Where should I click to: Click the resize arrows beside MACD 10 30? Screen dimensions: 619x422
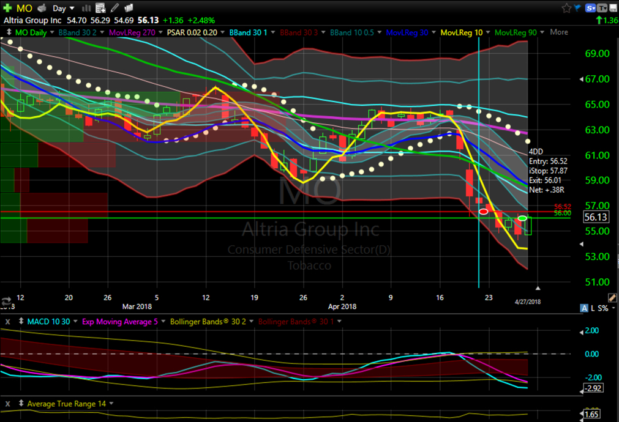[21, 322]
